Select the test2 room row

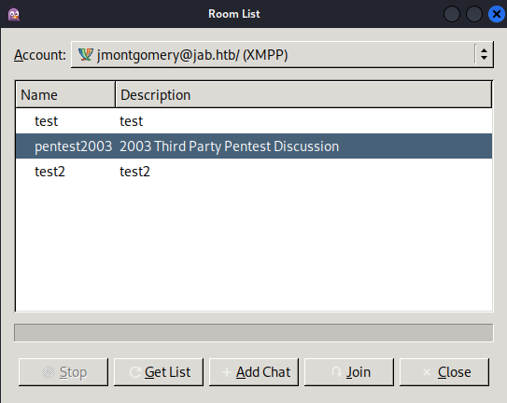(x=254, y=172)
